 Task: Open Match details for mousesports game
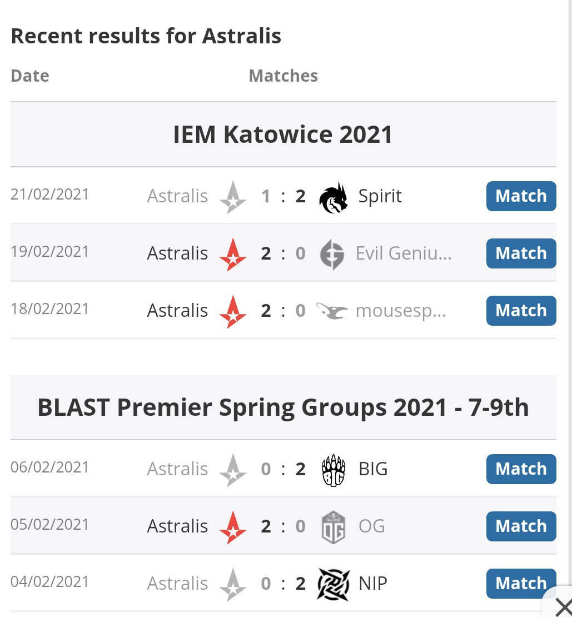pos(521,311)
